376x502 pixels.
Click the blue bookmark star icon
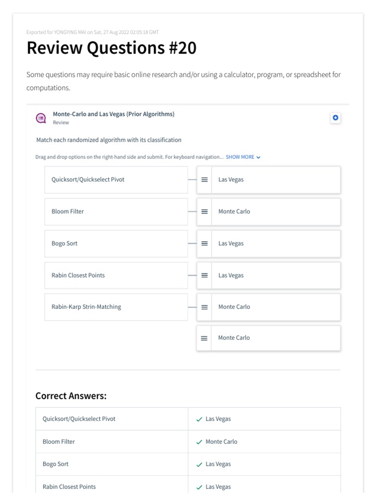[335, 118]
